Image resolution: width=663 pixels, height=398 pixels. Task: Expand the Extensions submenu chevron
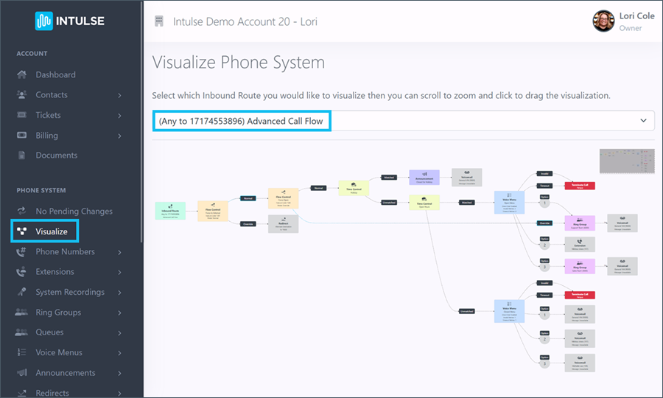point(119,272)
